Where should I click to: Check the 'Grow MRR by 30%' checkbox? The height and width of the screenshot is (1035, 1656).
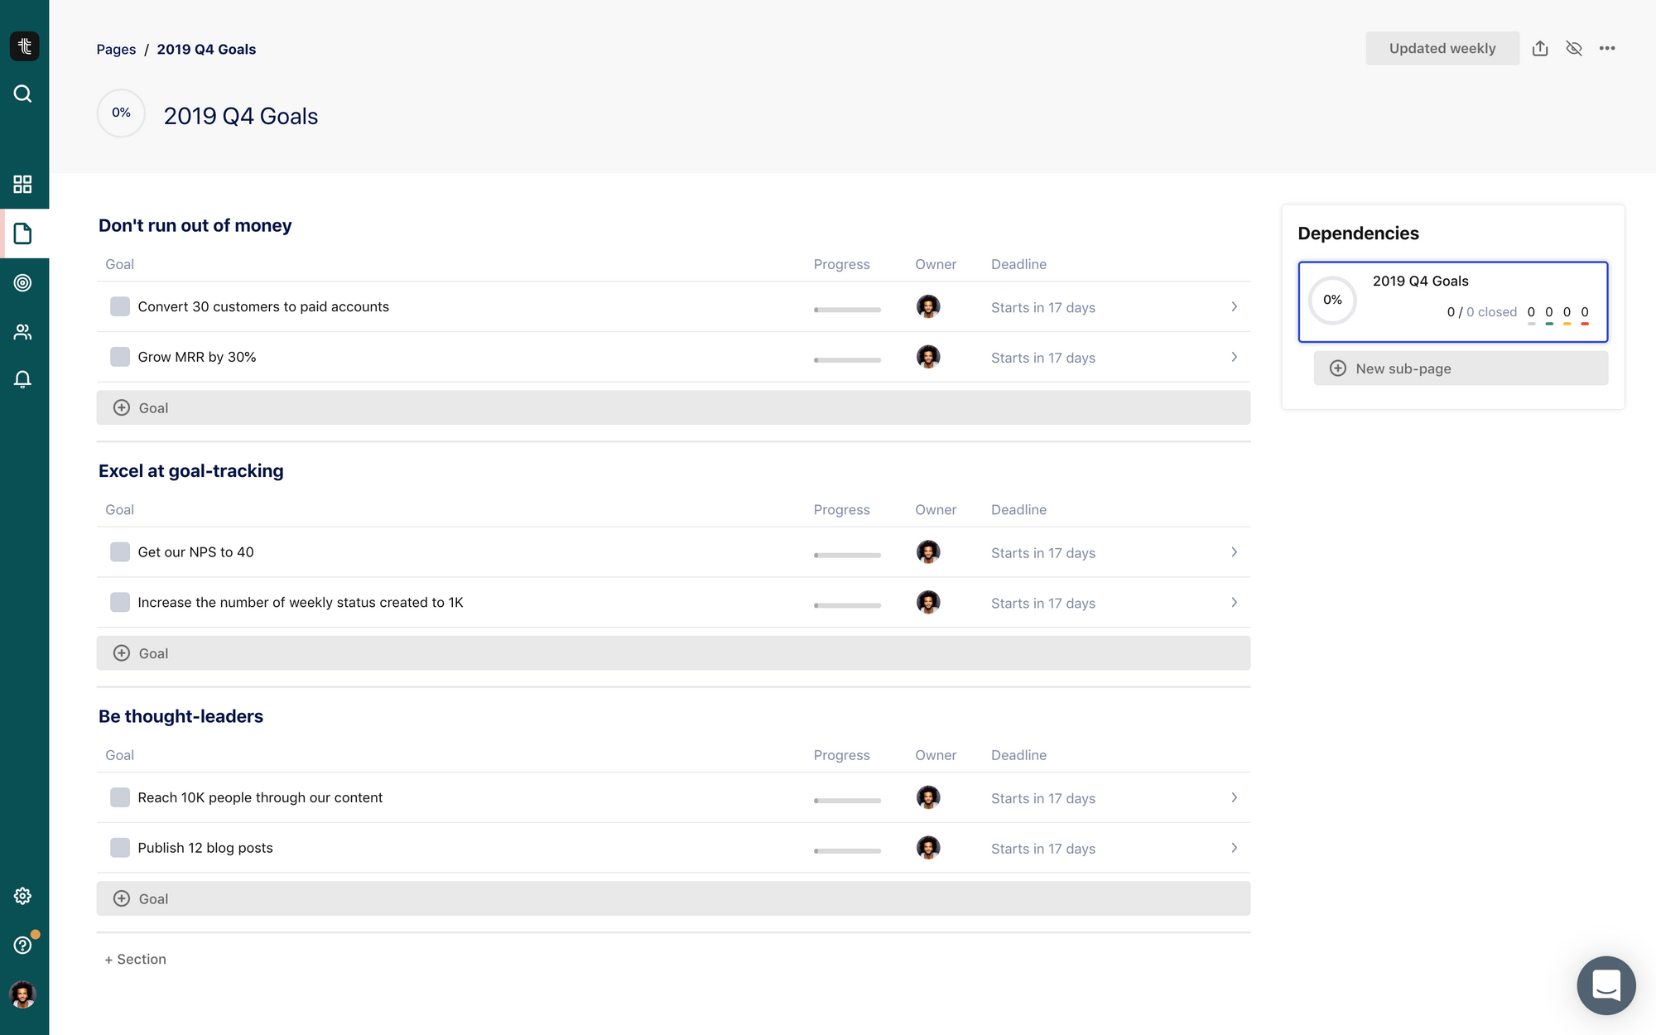click(x=120, y=357)
